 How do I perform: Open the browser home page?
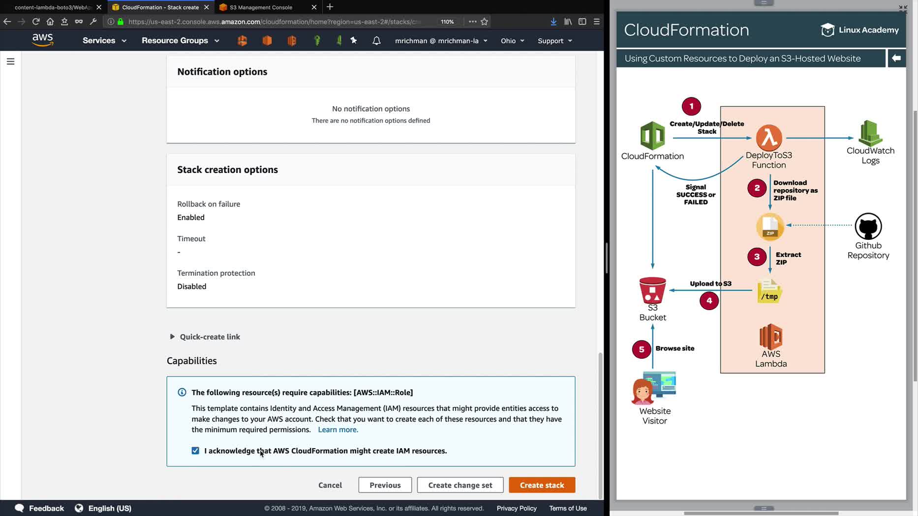[50, 22]
